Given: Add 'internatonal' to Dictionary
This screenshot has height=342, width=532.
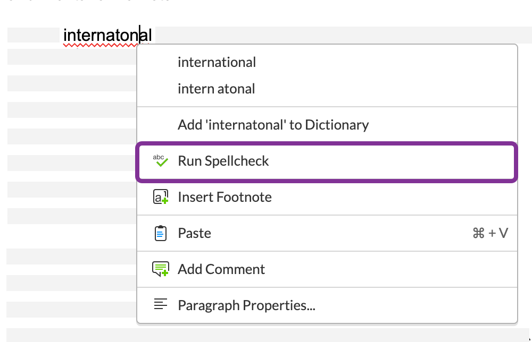Looking at the screenshot, I should click(x=327, y=125).
